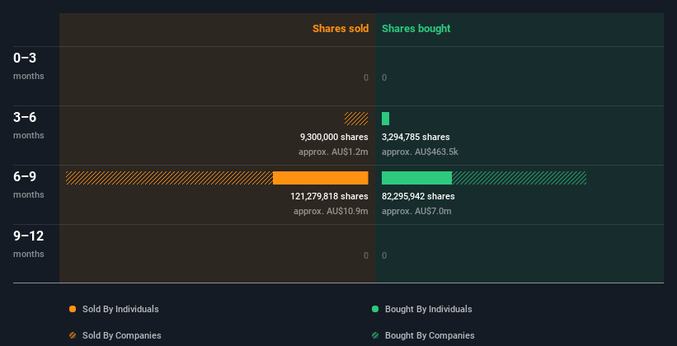Click the sold zero value in 0–3 months
Image resolution: width=677 pixels, height=346 pixels.
(x=366, y=77)
